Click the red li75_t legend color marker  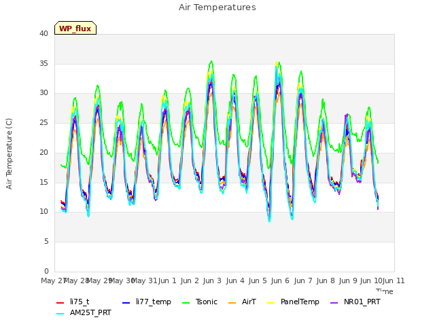pos(60,303)
